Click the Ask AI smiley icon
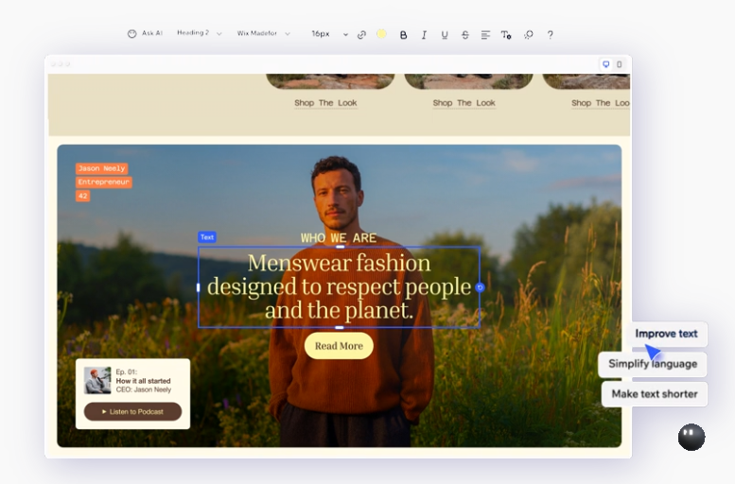Screen dimensions: 735x484 point(132,34)
